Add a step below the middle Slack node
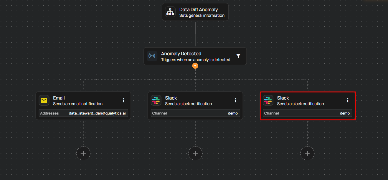This screenshot has width=388, height=180. [x=195, y=153]
